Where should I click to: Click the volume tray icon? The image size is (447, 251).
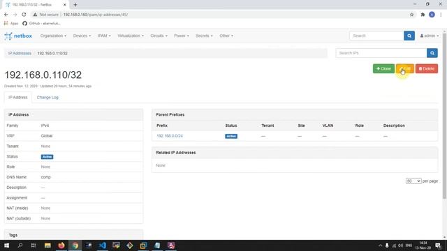click(x=401, y=245)
